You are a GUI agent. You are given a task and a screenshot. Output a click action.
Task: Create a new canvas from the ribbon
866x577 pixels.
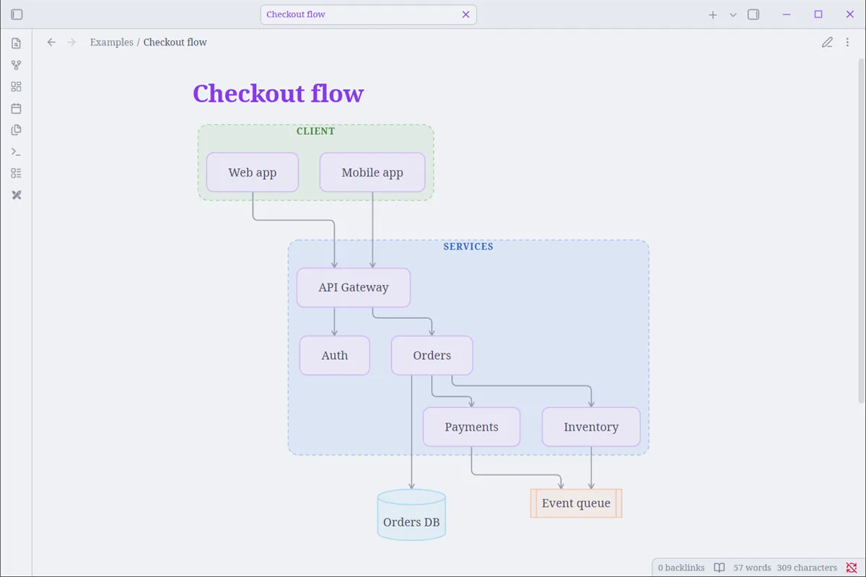pos(16,87)
